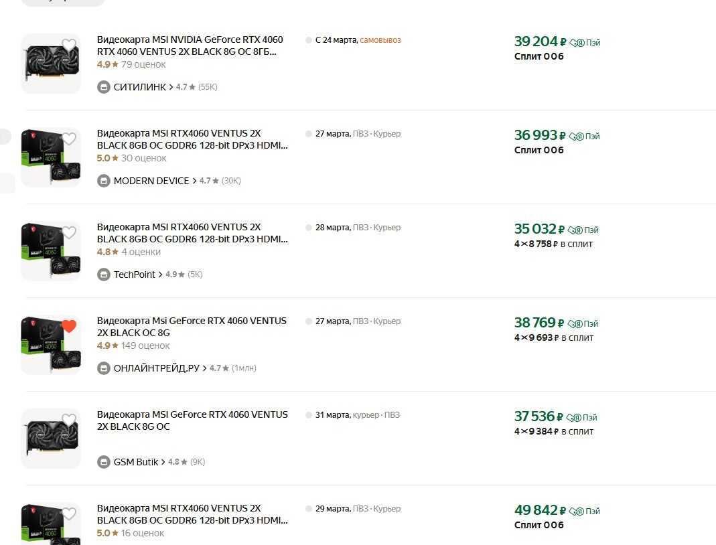
Task: Open the product thumbnail of the TechPoint listing
Action: coord(51,251)
